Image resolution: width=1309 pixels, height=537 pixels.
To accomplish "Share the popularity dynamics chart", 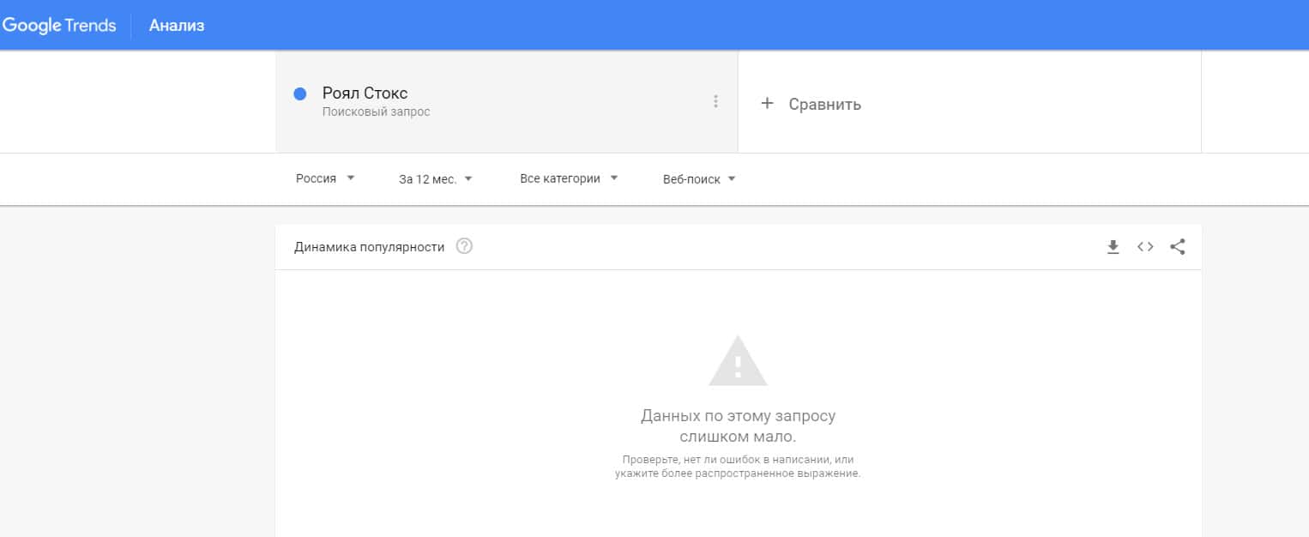I will (1178, 247).
